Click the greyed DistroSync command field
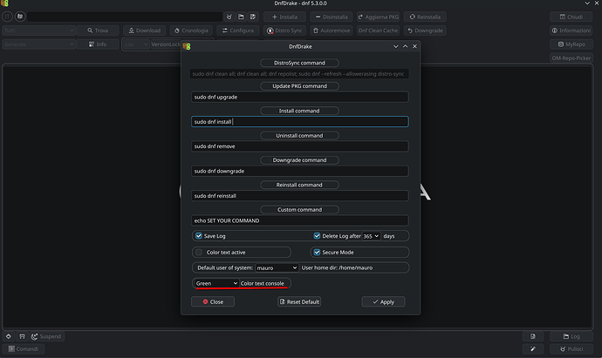The width and height of the screenshot is (602, 358). (299, 73)
